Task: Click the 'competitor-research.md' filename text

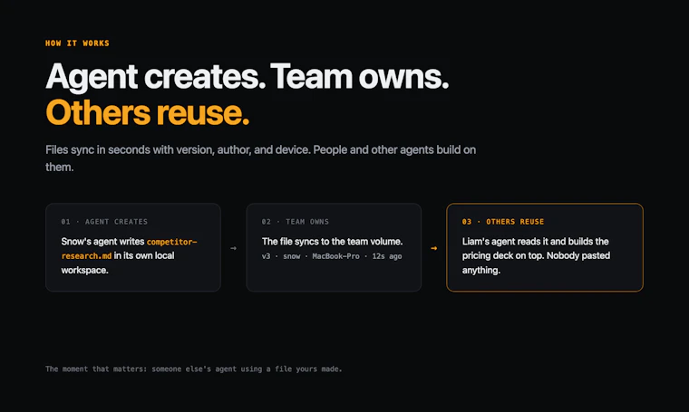Action: (129, 249)
